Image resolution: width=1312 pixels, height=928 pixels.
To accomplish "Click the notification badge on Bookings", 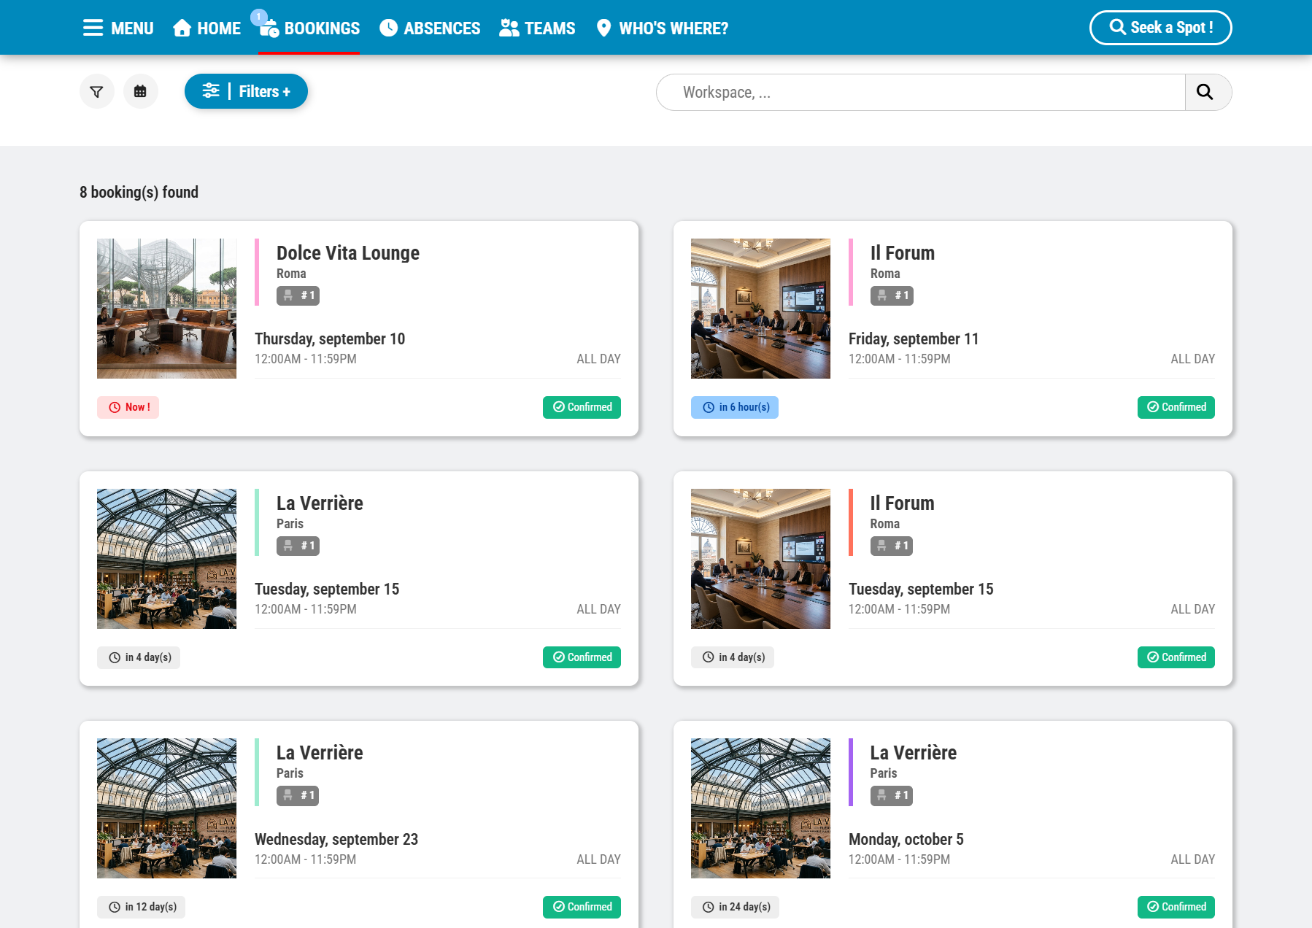I will pos(258,17).
